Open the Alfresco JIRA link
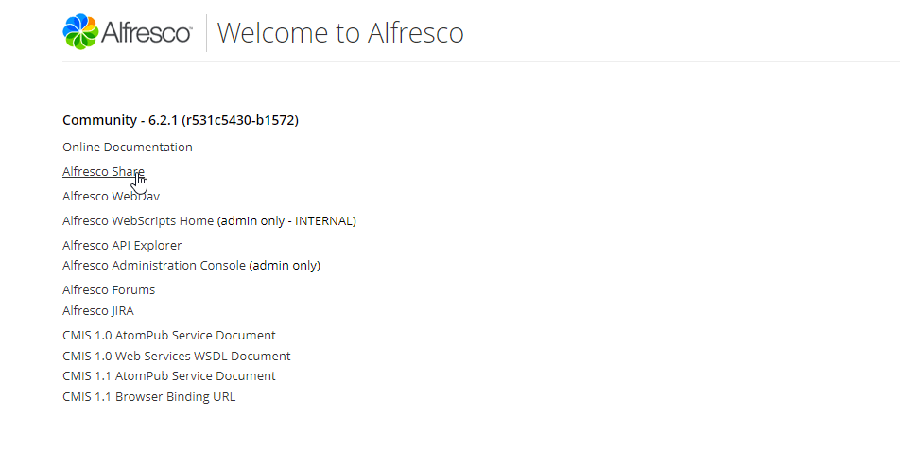The width and height of the screenshot is (900, 470). [97, 310]
